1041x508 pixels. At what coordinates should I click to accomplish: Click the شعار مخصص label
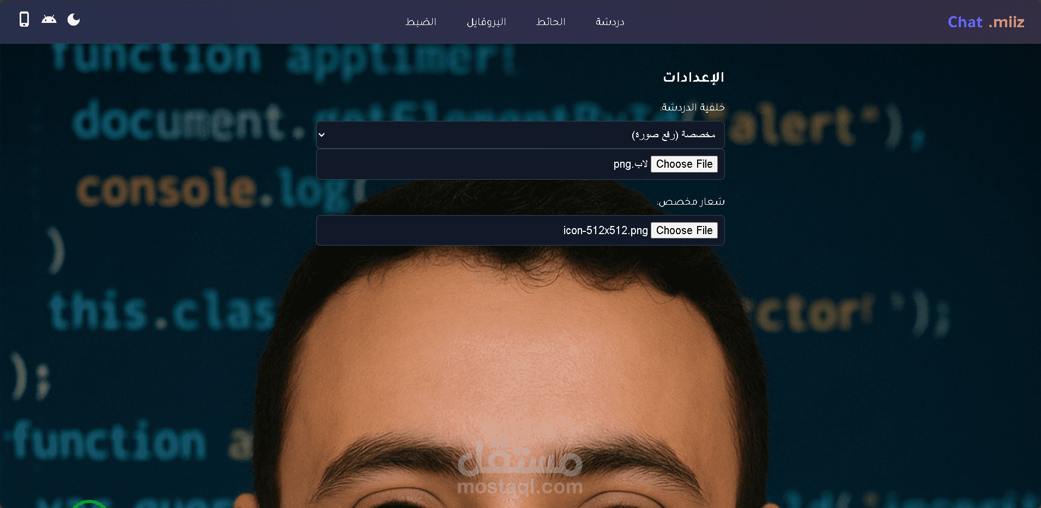pos(691,201)
